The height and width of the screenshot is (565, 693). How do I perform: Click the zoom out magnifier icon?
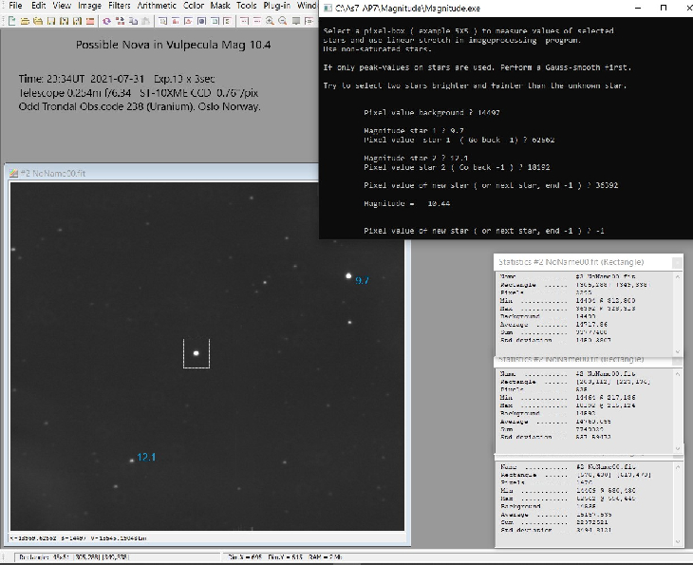click(x=283, y=21)
